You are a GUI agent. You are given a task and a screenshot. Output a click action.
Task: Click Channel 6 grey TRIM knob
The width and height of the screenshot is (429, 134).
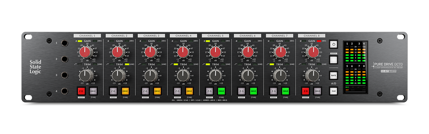click(247, 76)
